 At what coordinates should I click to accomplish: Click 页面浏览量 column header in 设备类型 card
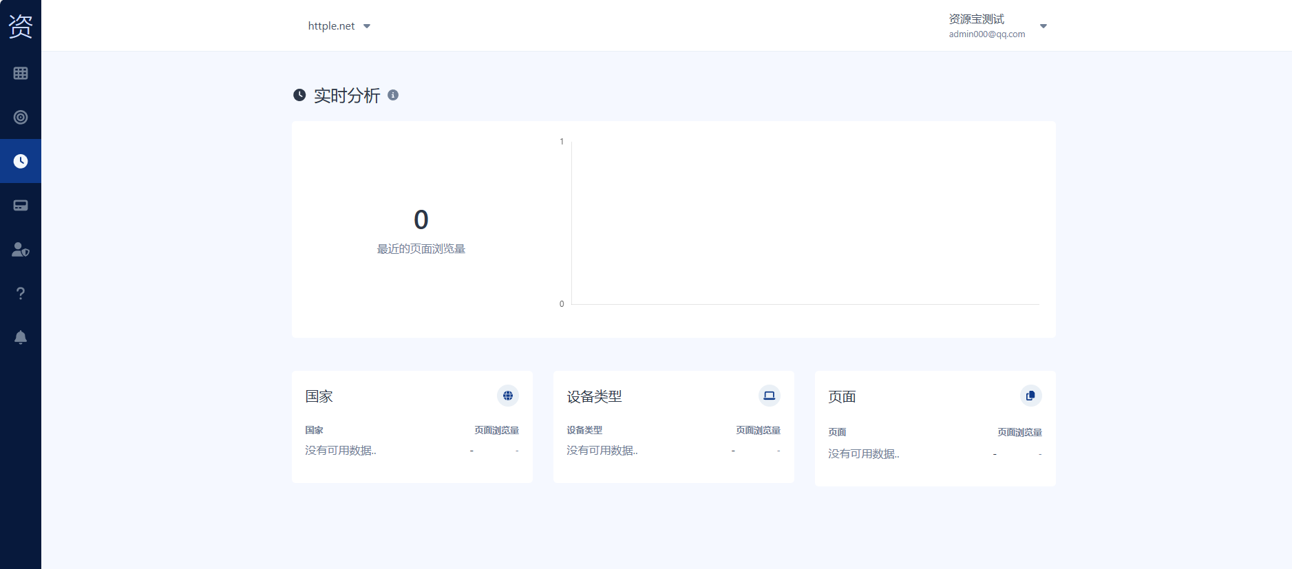pyautogui.click(x=758, y=430)
